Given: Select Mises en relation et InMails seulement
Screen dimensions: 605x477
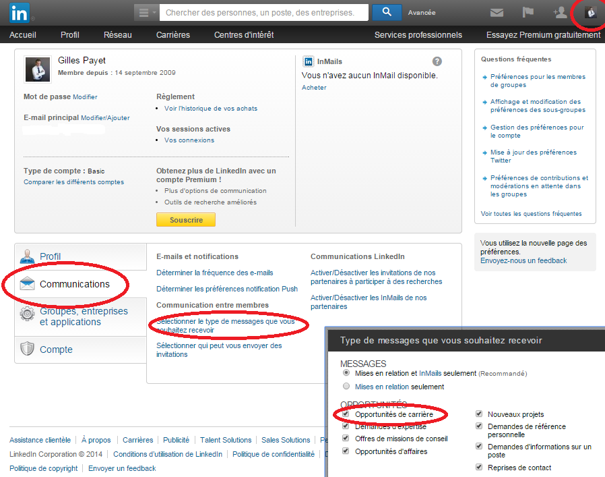Looking at the screenshot, I should coord(346,373).
